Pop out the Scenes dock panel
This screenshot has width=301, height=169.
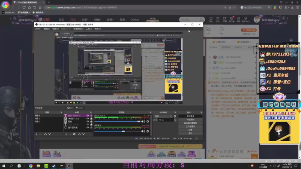tap(61, 112)
